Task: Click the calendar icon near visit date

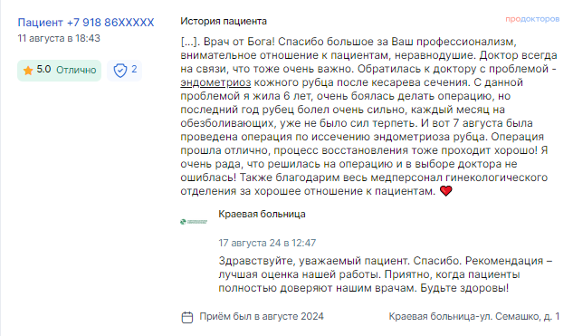Action: (x=187, y=317)
